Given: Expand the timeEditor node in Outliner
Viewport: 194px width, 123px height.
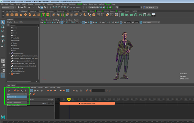Looking at the screenshot, I should [x=10, y=74].
